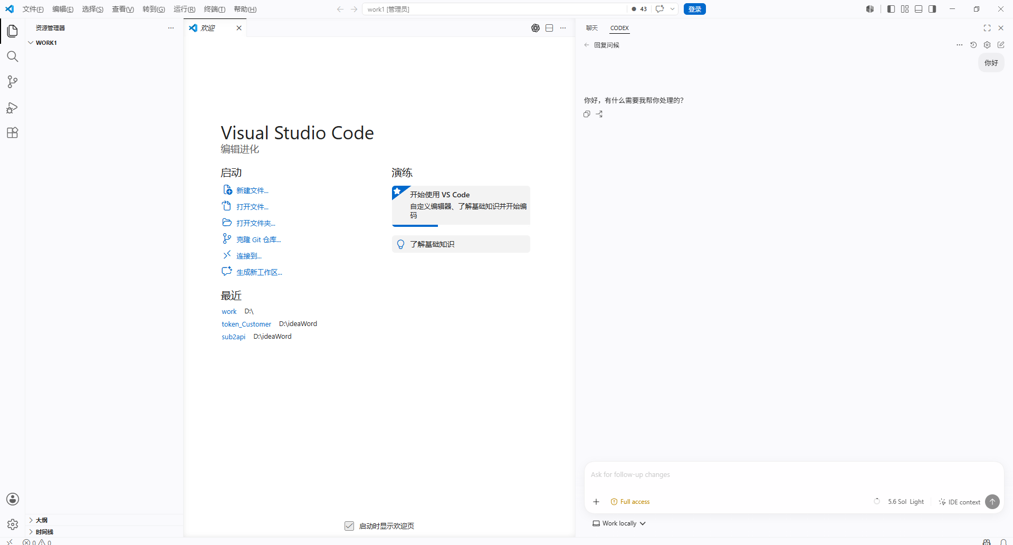Open the Source Control view
The height and width of the screenshot is (545, 1013).
coord(13,82)
